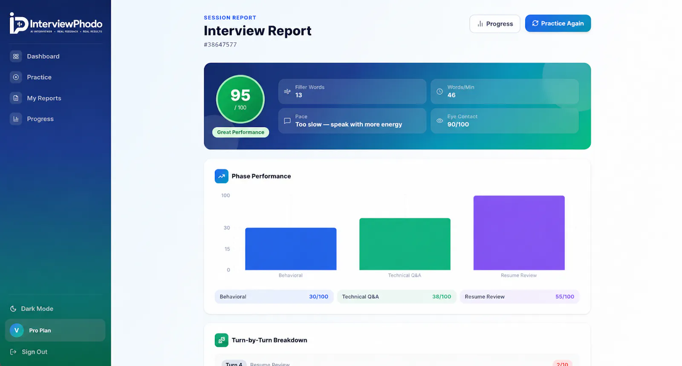Click the Filler Words wind icon
Viewport: 682px width, 366px height.
click(287, 91)
